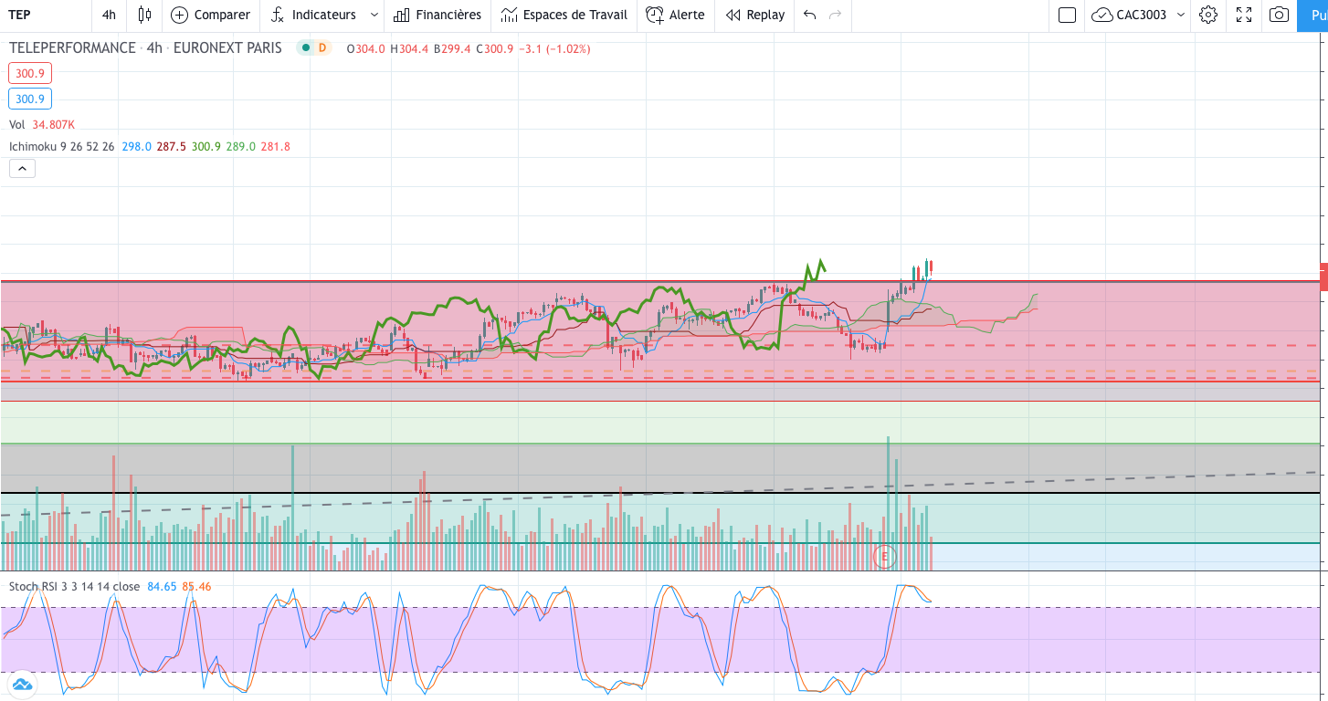Click the Vol indicator legend label
The width and height of the screenshot is (1328, 701).
point(17,124)
